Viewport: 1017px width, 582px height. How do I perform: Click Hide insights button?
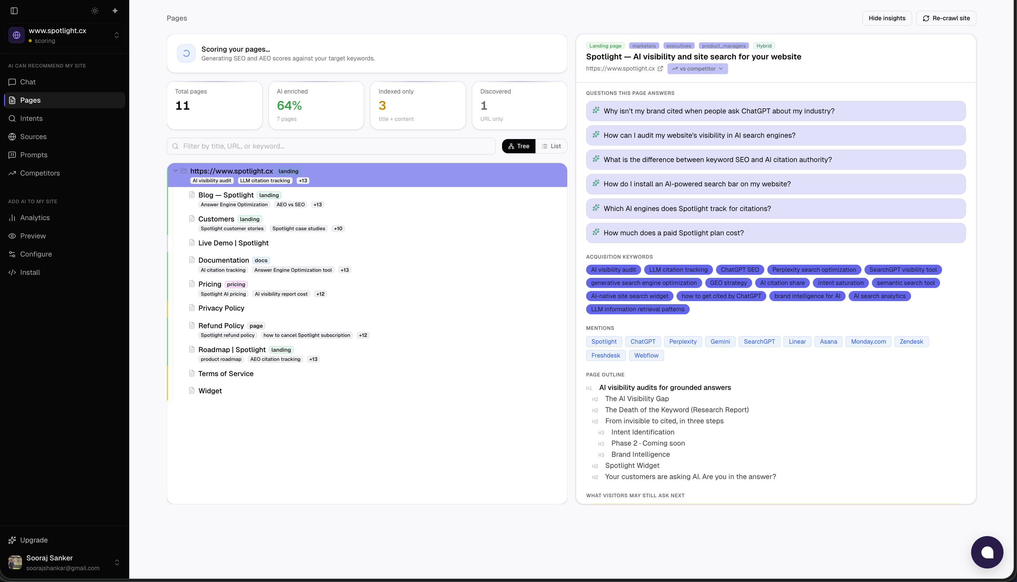887,18
